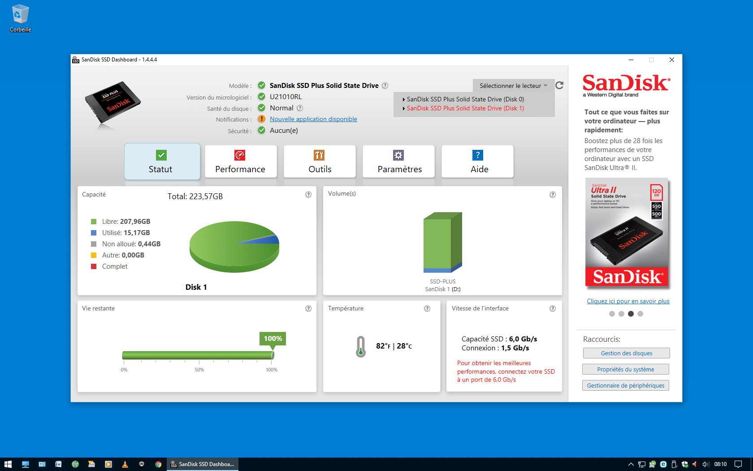753x471 pixels.
Task: Click the help icon next to Normal health
Action: click(x=300, y=108)
